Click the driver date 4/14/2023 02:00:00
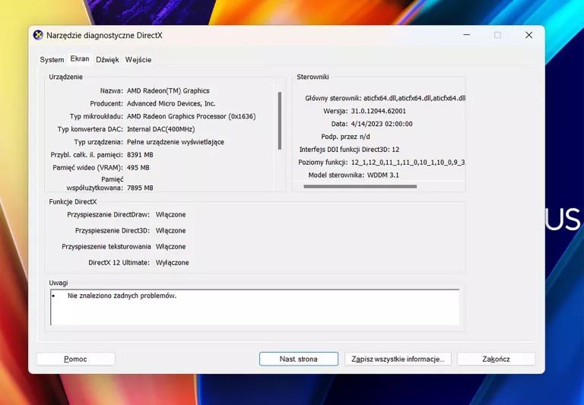This screenshot has width=584, height=405. 382,124
